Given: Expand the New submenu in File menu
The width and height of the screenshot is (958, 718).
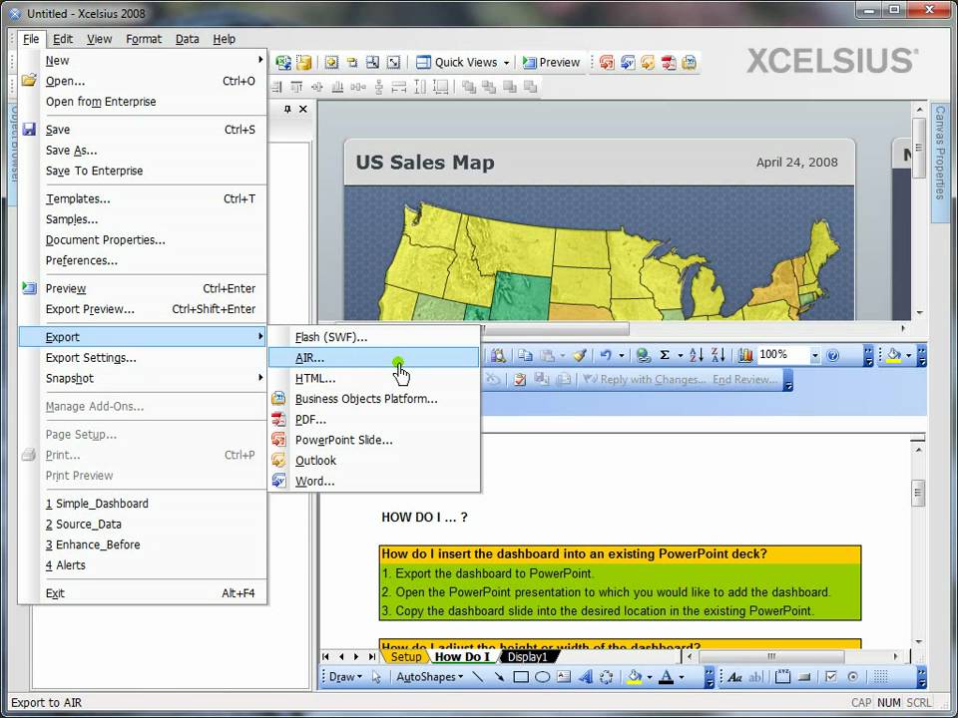Looking at the screenshot, I should click(143, 60).
